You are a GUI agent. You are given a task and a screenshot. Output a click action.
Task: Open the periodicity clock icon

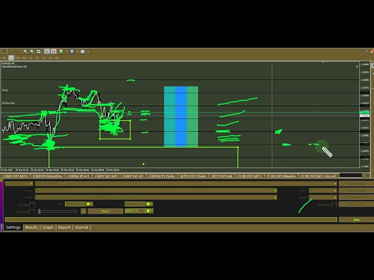72,51
